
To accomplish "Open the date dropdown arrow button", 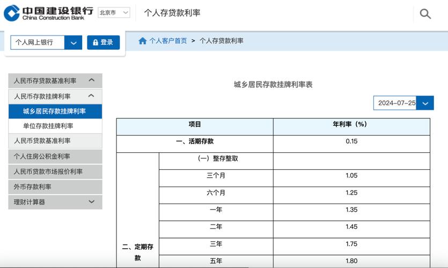I will [425, 103].
